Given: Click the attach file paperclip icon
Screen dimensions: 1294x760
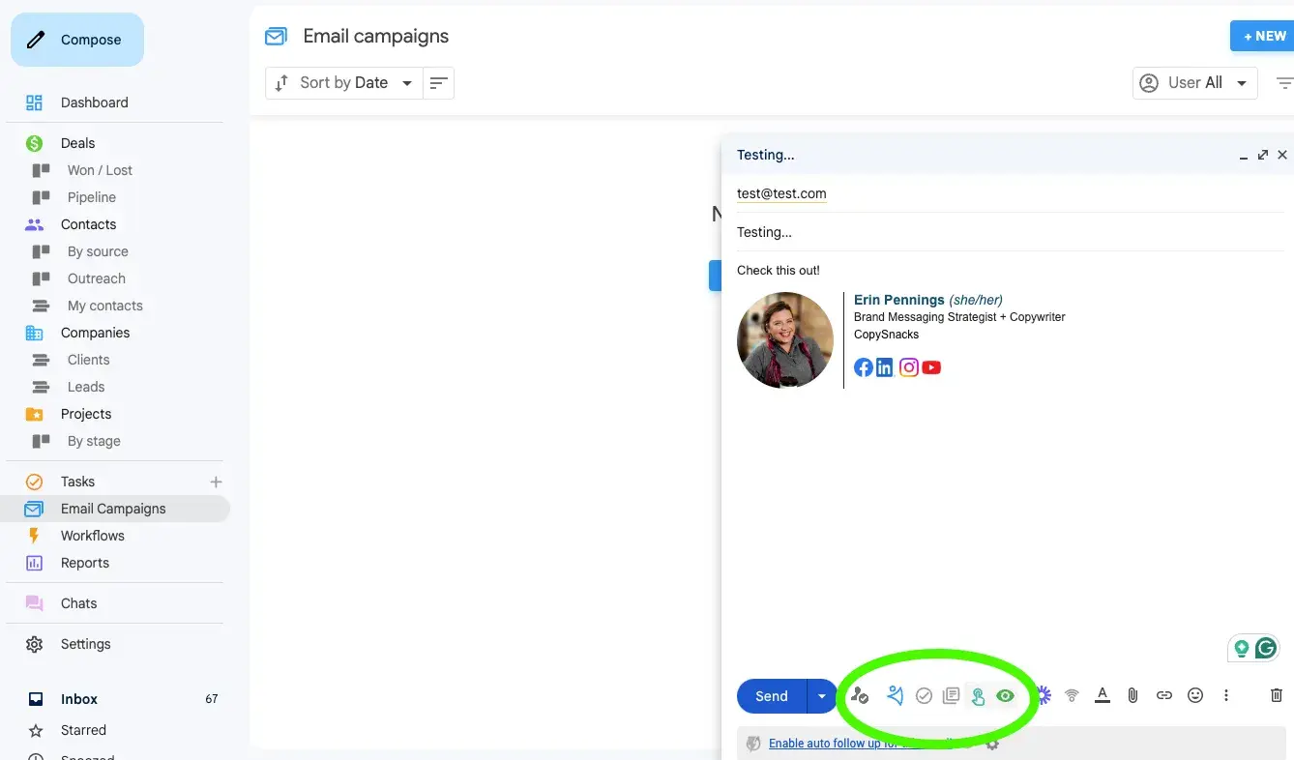Looking at the screenshot, I should coord(1132,695).
